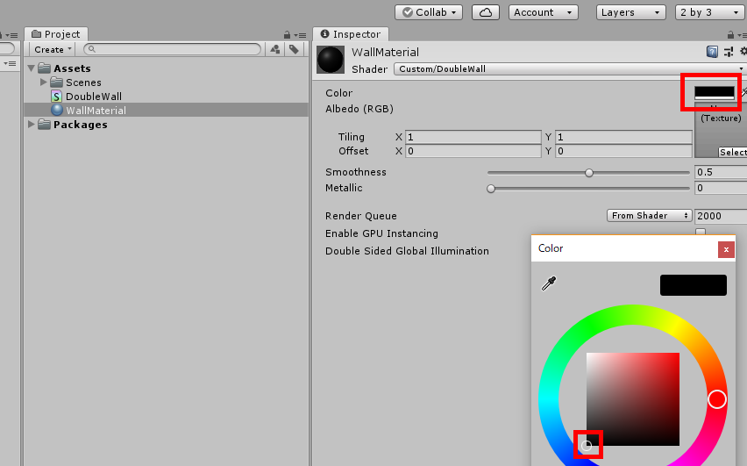The width and height of the screenshot is (747, 466).
Task: Click the Albedo (RGB) label
Action: (359, 109)
